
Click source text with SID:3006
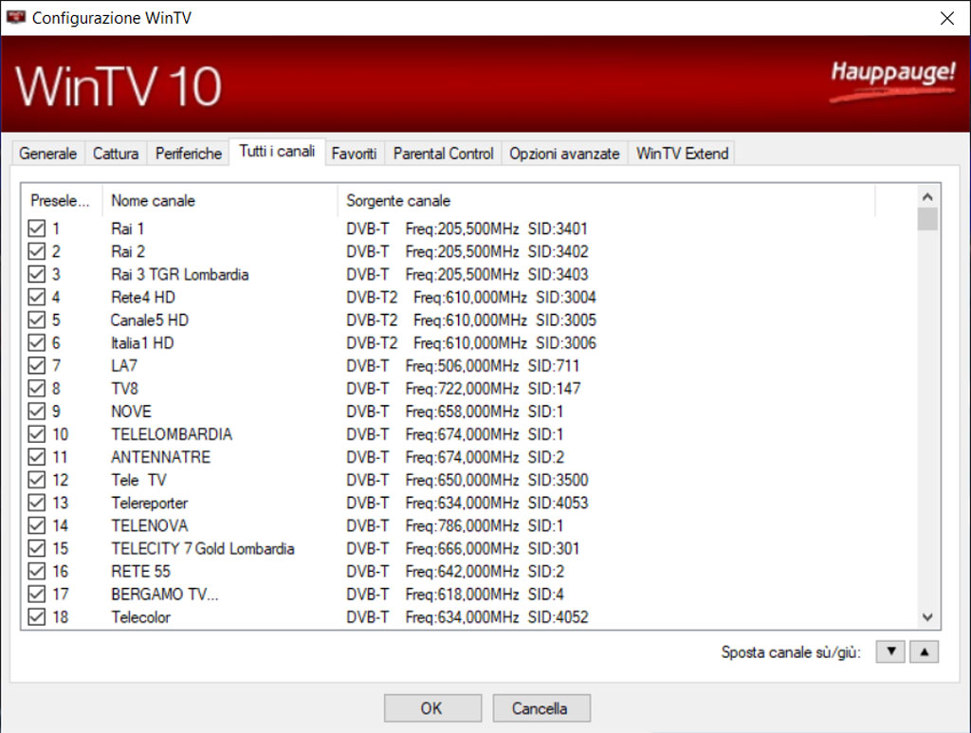(471, 343)
